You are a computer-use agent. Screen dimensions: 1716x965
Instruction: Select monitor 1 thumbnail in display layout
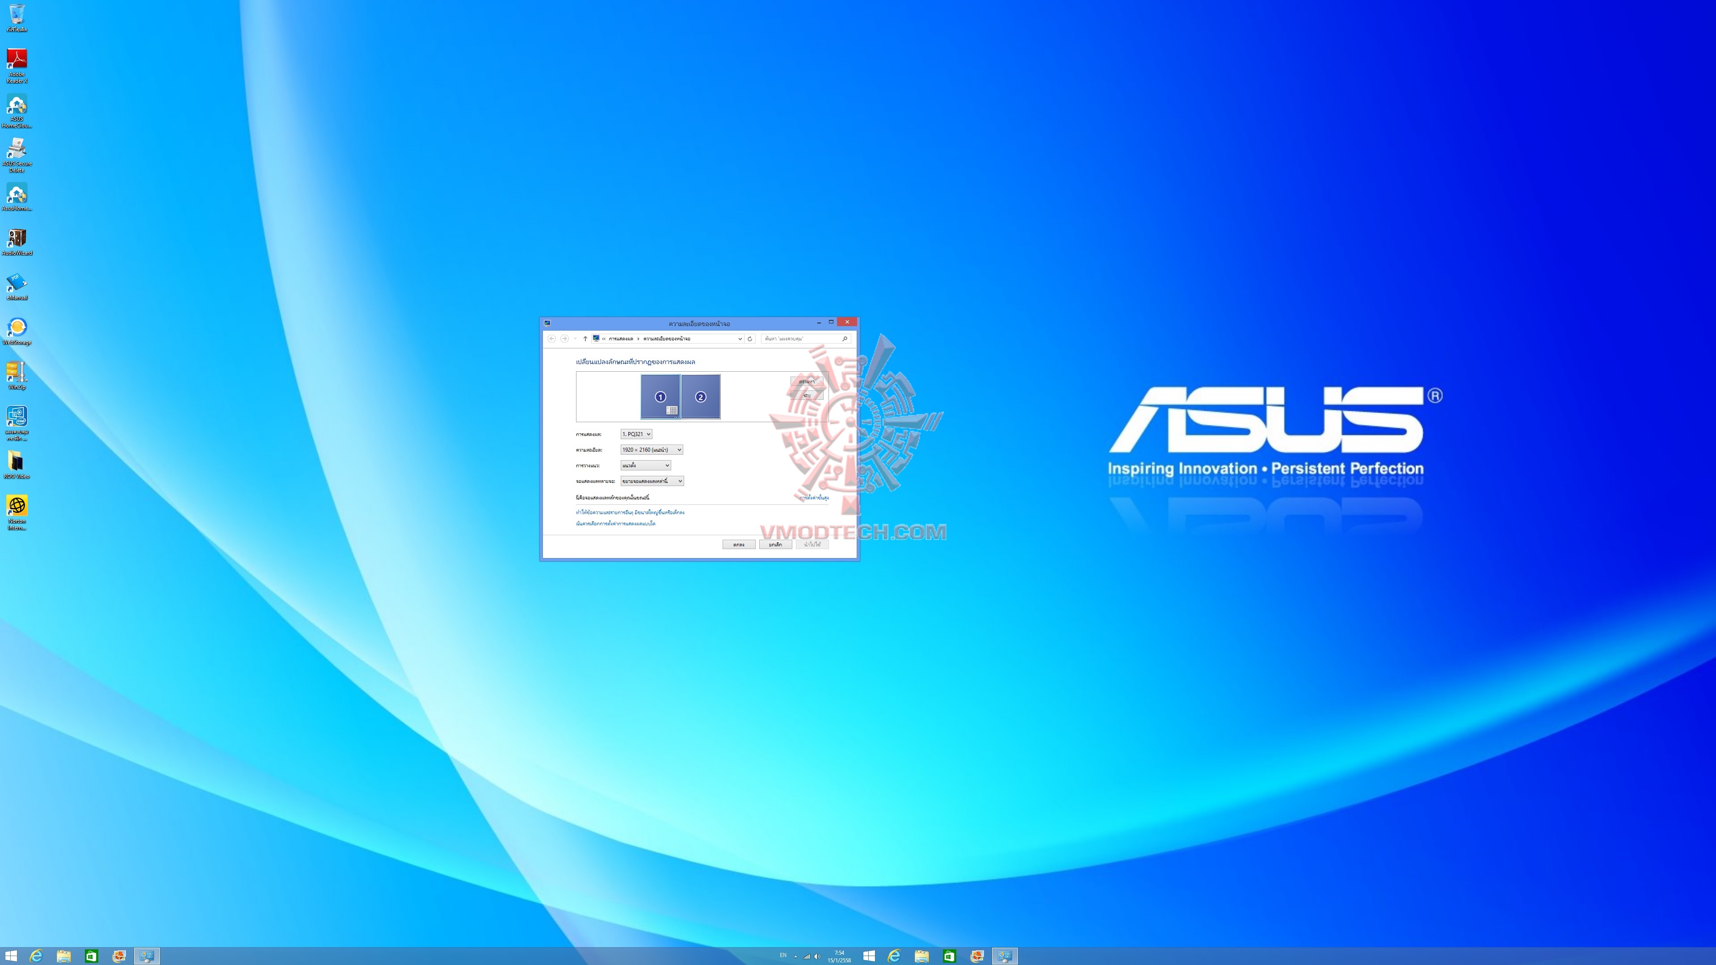click(x=660, y=396)
